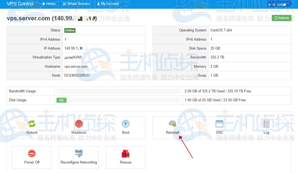
Task: Select the Shutdown icon
Action: [79, 123]
